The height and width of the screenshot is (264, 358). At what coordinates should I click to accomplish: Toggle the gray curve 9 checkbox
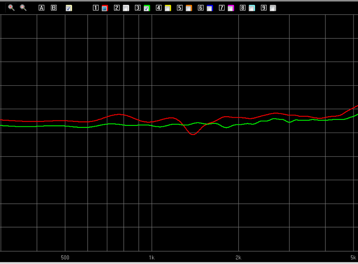pyautogui.click(x=273, y=8)
